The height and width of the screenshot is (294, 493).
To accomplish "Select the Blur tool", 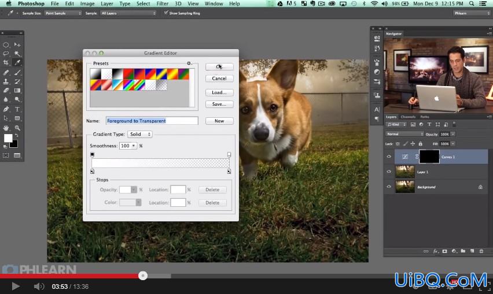I will (x=6, y=99).
